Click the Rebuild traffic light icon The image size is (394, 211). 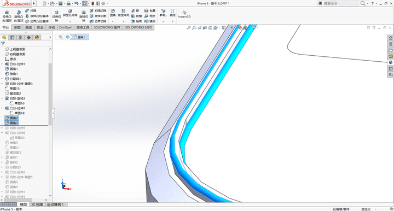coord(92,3)
